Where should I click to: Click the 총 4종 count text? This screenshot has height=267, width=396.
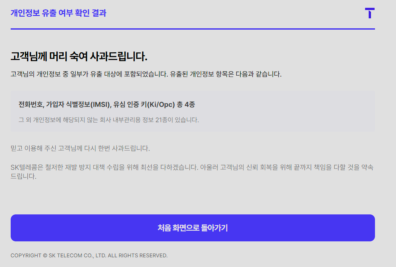186,105
